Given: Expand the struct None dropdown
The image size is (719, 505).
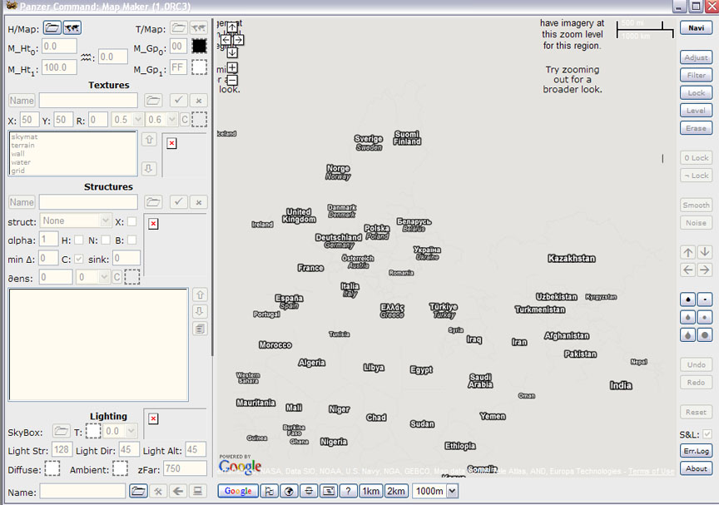Looking at the screenshot, I should [x=106, y=220].
